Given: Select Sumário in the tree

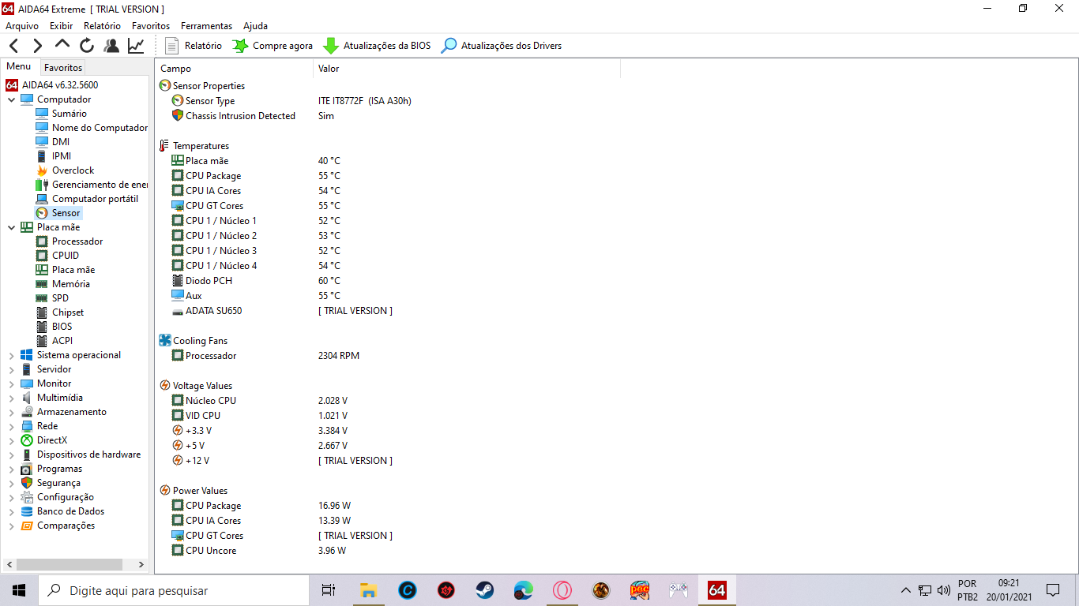Looking at the screenshot, I should (62, 114).
